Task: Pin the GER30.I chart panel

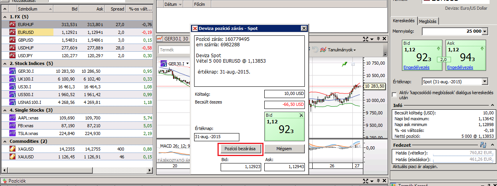Action: (378, 39)
